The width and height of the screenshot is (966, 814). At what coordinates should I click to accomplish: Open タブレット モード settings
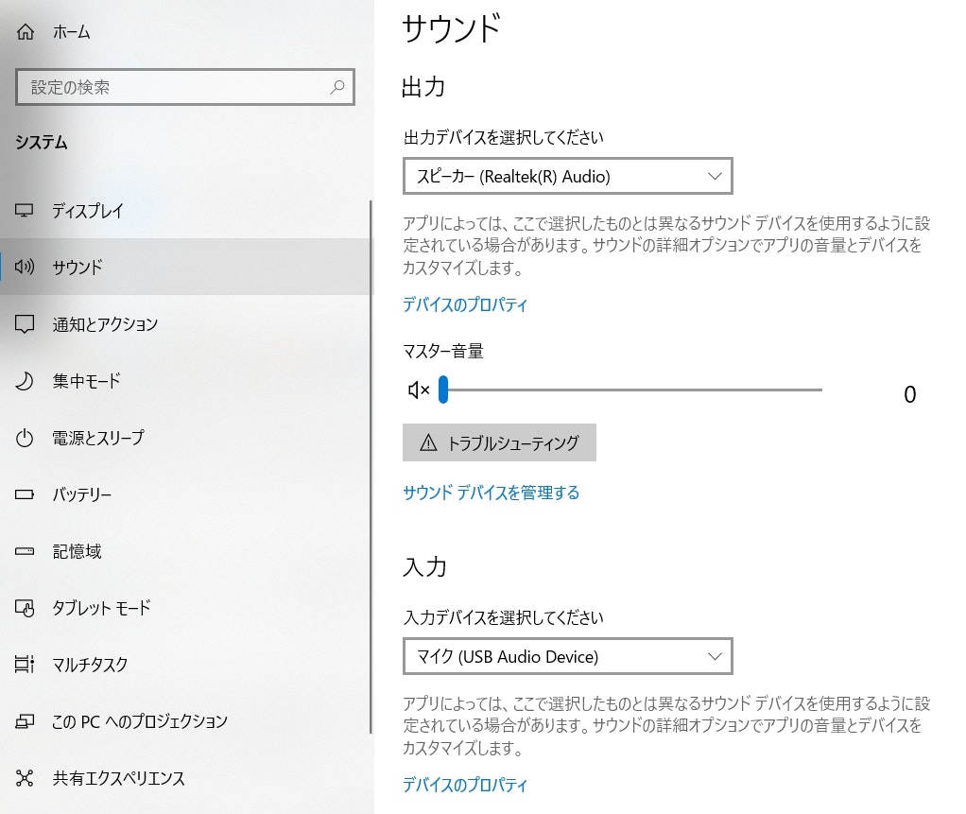(185, 608)
